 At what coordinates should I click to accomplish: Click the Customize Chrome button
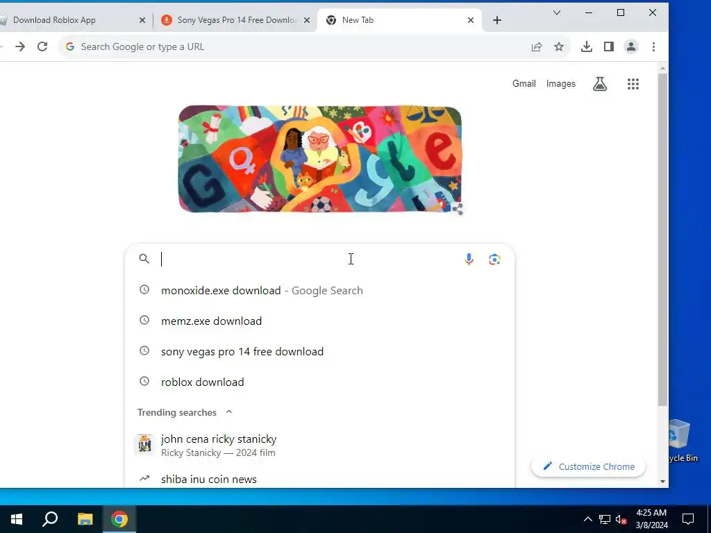tap(589, 466)
